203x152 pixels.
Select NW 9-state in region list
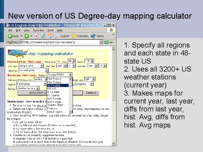[x=58, y=82]
